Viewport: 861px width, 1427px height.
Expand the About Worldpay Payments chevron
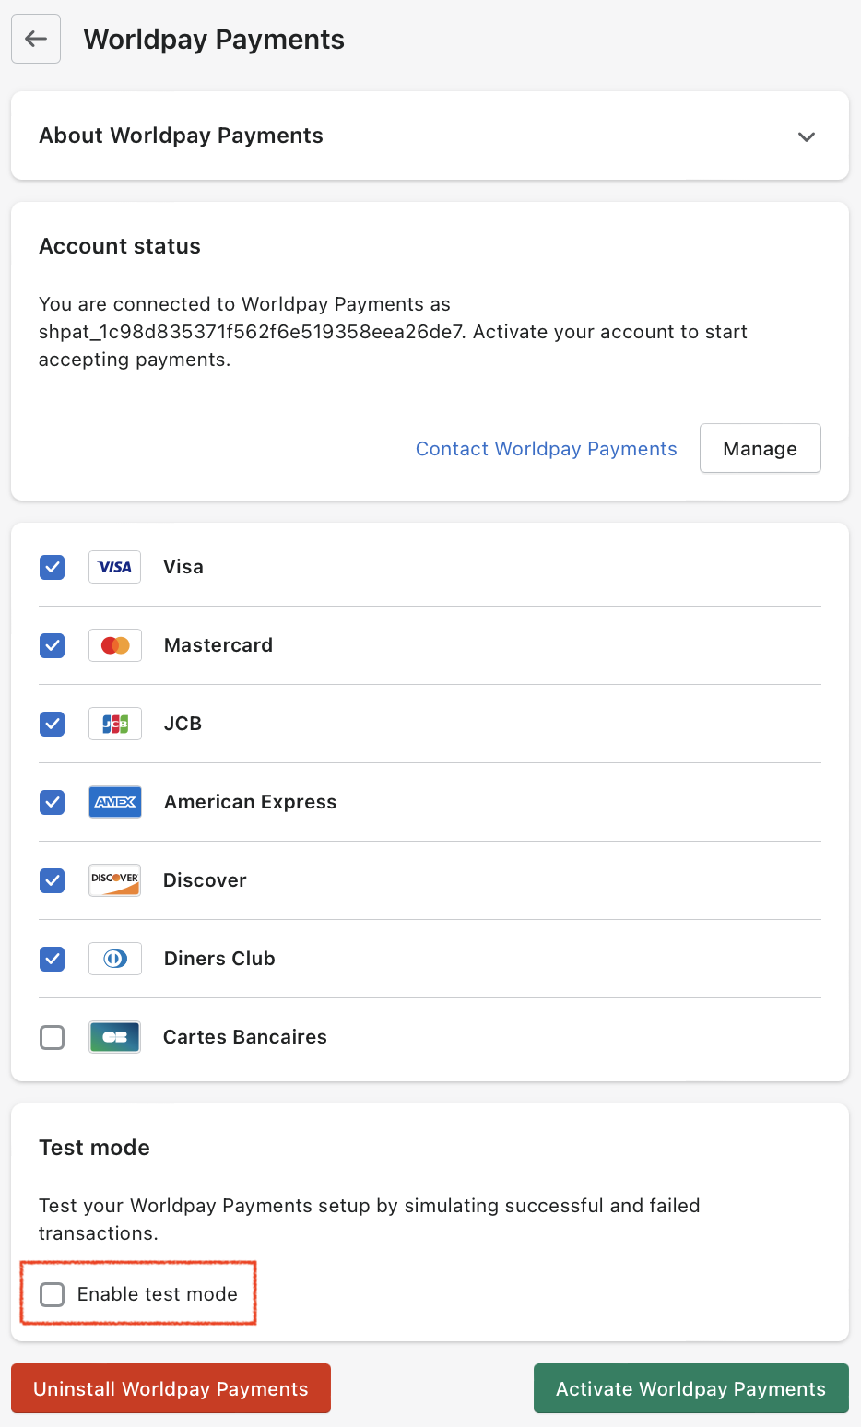click(807, 136)
